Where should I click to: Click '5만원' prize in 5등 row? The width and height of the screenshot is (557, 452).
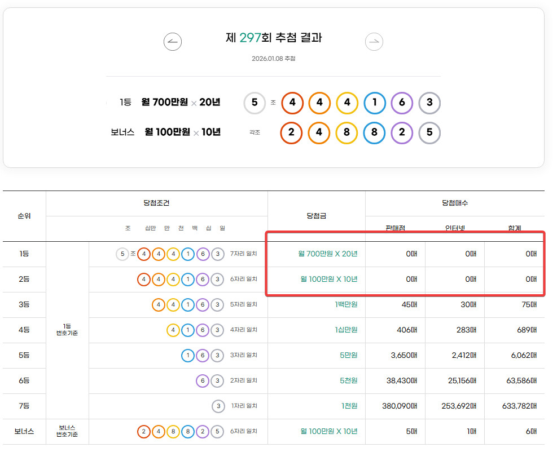click(x=349, y=355)
